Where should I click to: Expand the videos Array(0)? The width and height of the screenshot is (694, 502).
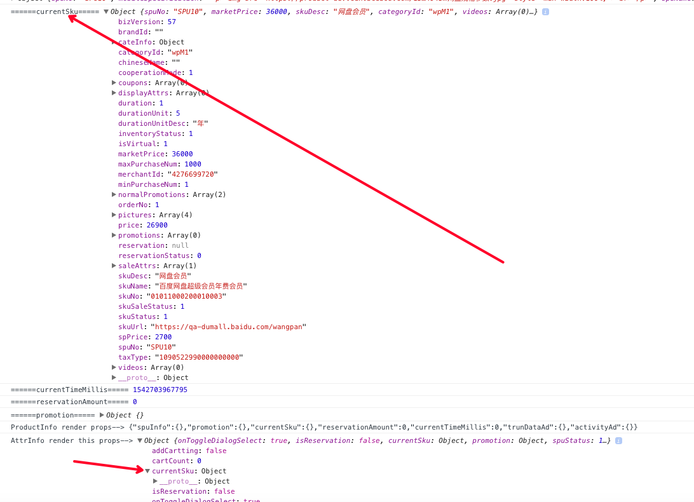114,367
